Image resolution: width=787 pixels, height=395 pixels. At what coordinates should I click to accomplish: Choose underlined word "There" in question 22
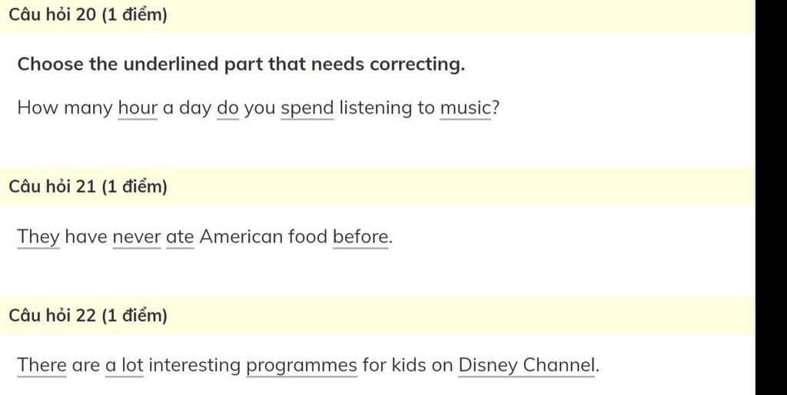[x=42, y=365]
